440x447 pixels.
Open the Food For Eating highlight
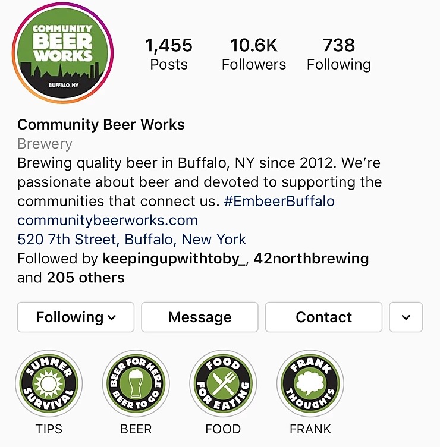pos(223,383)
